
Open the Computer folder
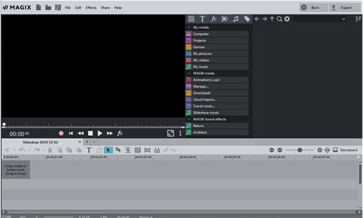(217, 34)
